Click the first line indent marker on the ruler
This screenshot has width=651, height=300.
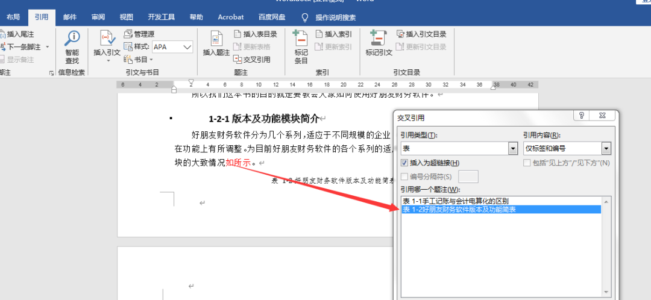[x=191, y=82]
